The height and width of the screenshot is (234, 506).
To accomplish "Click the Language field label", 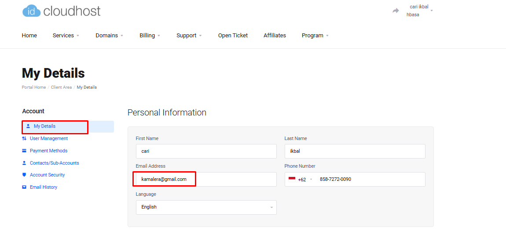I will click(x=146, y=194).
